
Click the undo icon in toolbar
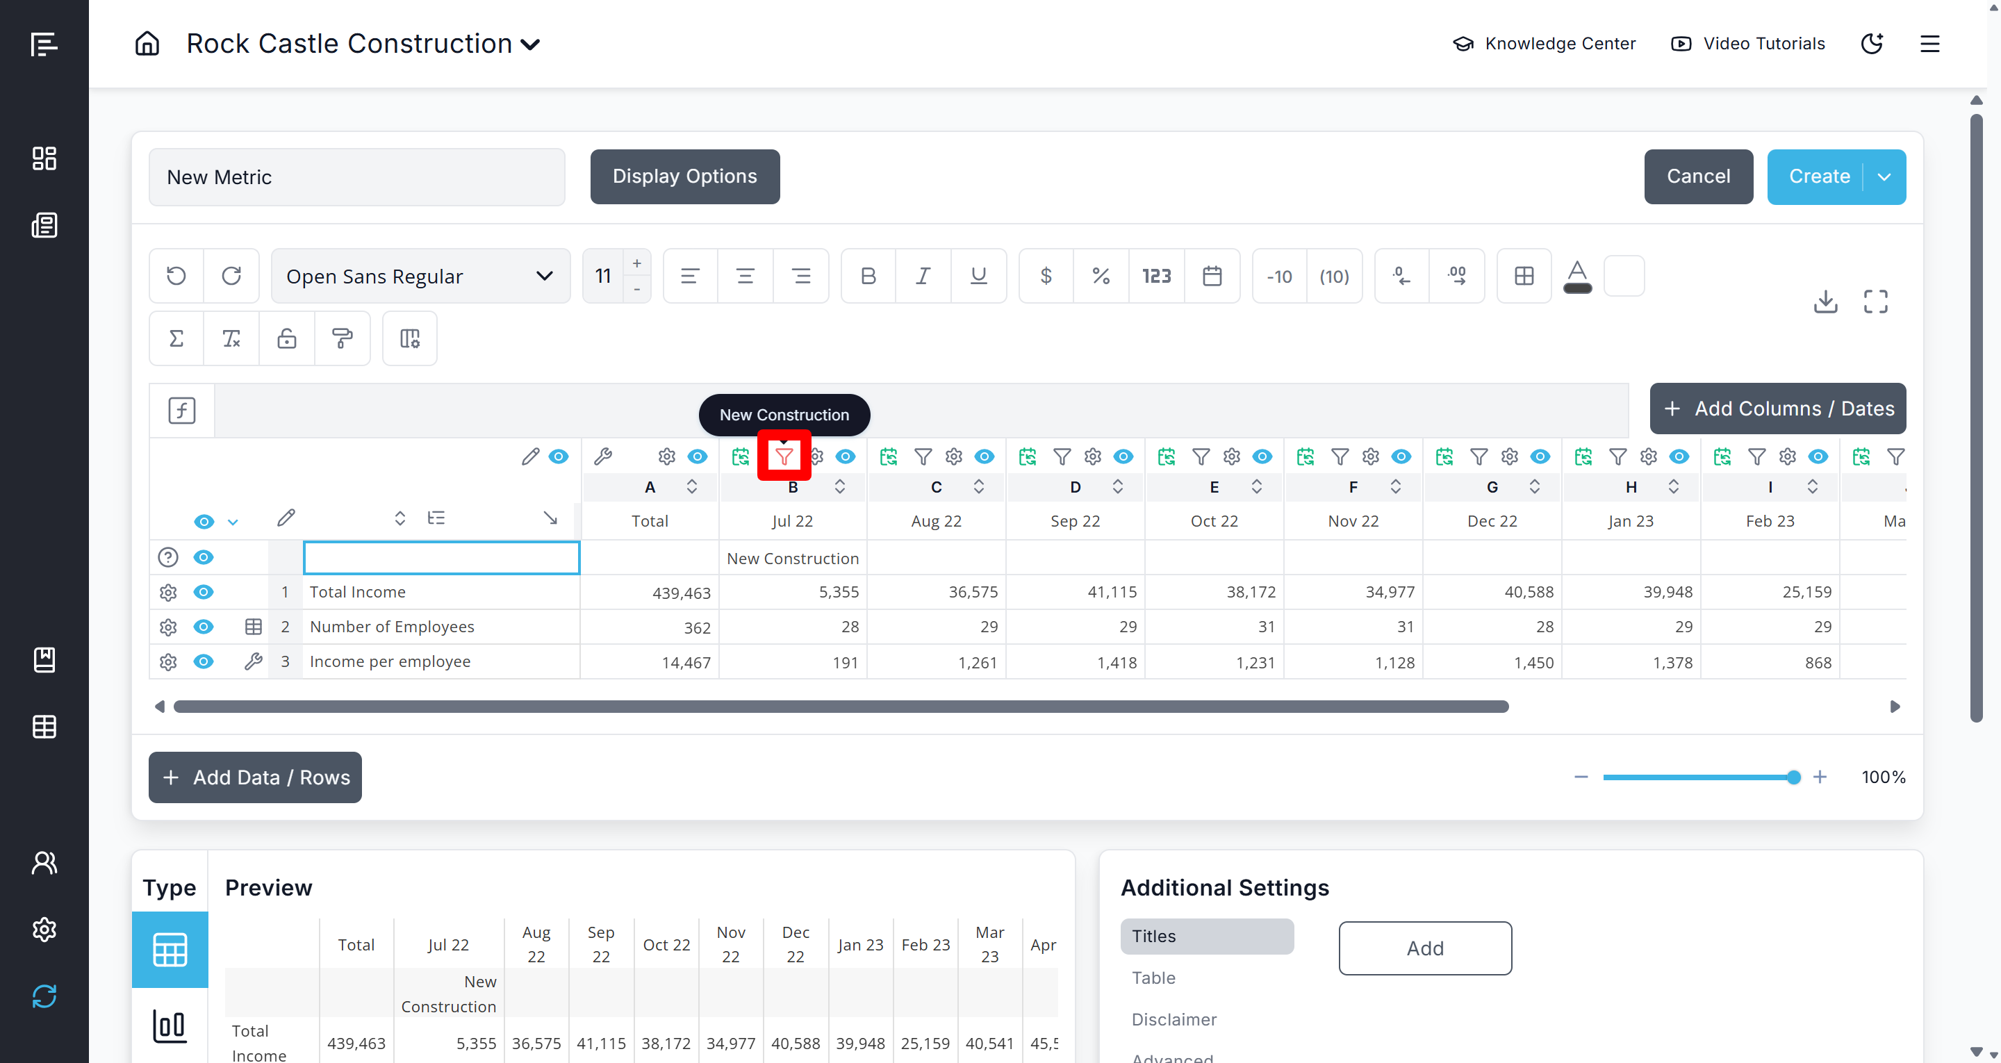(176, 276)
